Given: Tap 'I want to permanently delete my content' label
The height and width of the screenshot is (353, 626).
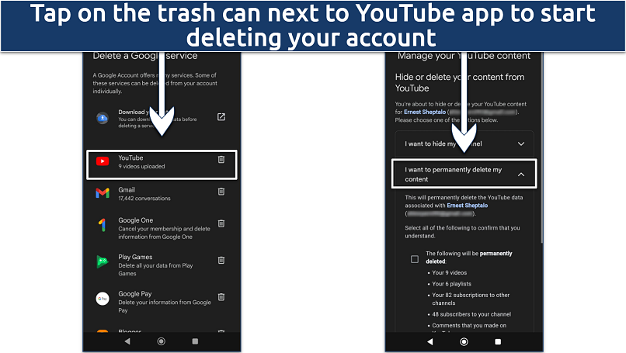Looking at the screenshot, I should click(x=453, y=175).
